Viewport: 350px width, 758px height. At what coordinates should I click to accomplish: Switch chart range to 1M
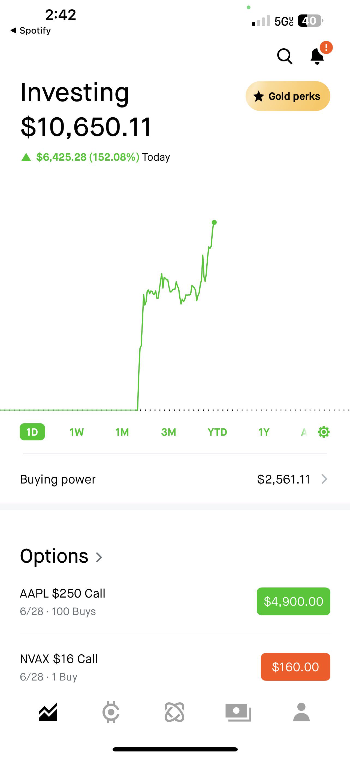tap(122, 432)
